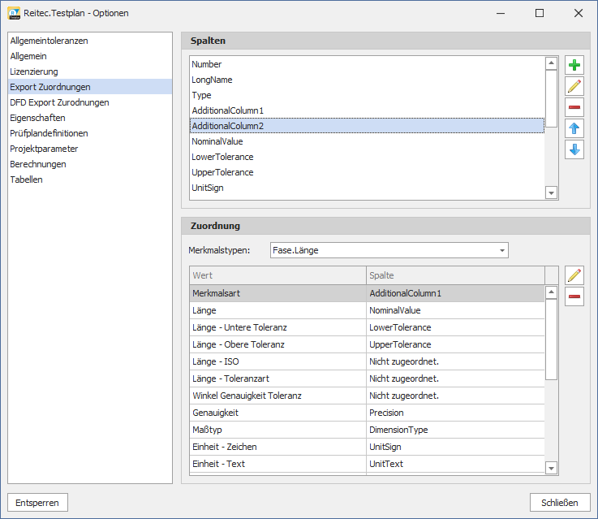
Task: Move column up with blue up arrow
Action: (574, 129)
